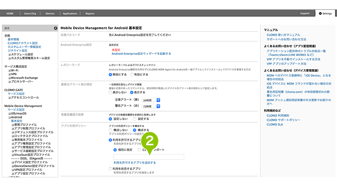Screen dimensions: 337x189
Task: Expand サービス接続プロファイル tree node
Action: coord(13,151)
